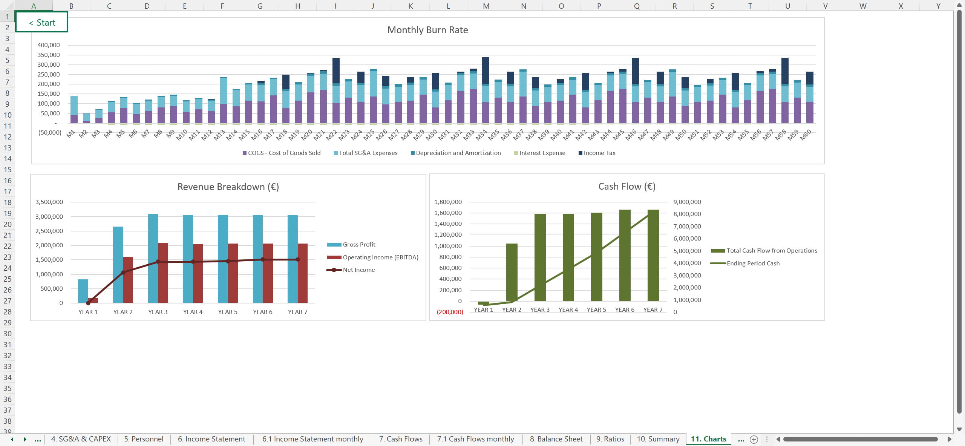Select column M header

click(x=486, y=6)
